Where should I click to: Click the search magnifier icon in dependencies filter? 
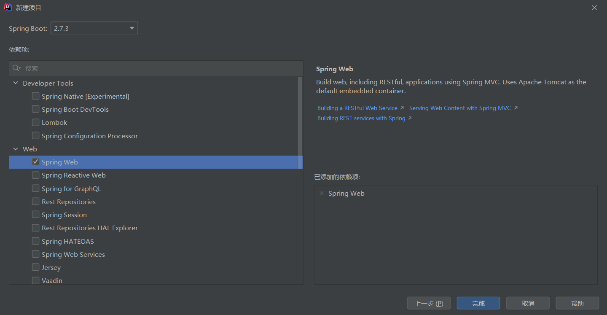pos(16,68)
